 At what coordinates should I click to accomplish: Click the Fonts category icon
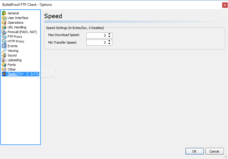[x=4, y=65]
